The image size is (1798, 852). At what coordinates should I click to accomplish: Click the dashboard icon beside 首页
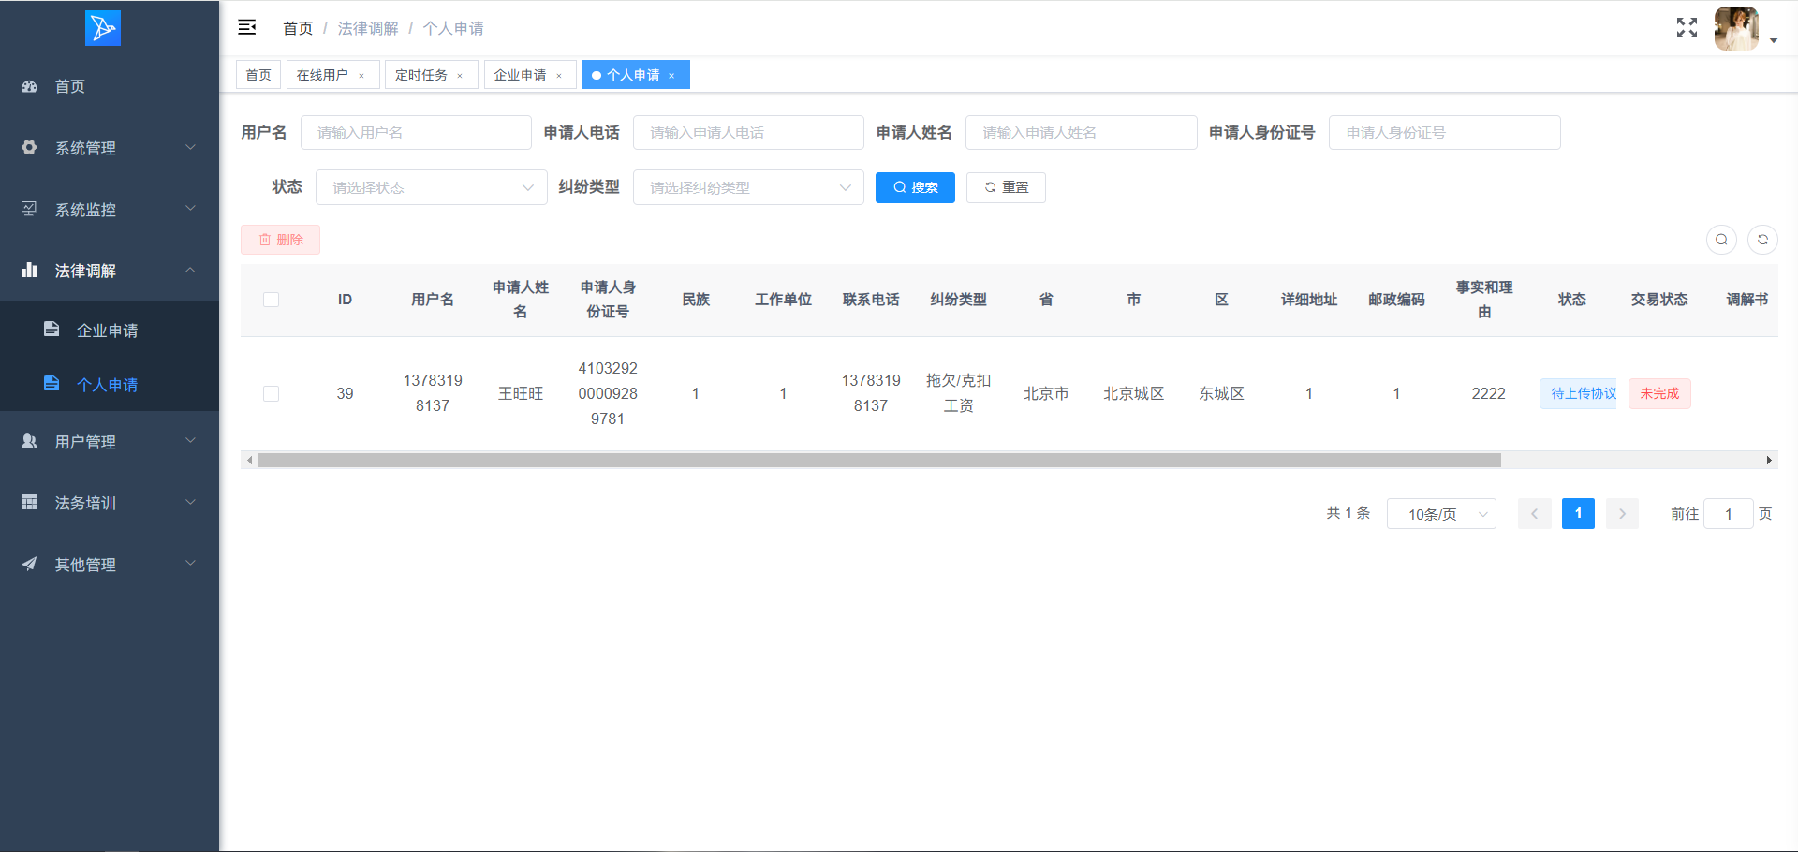[30, 86]
